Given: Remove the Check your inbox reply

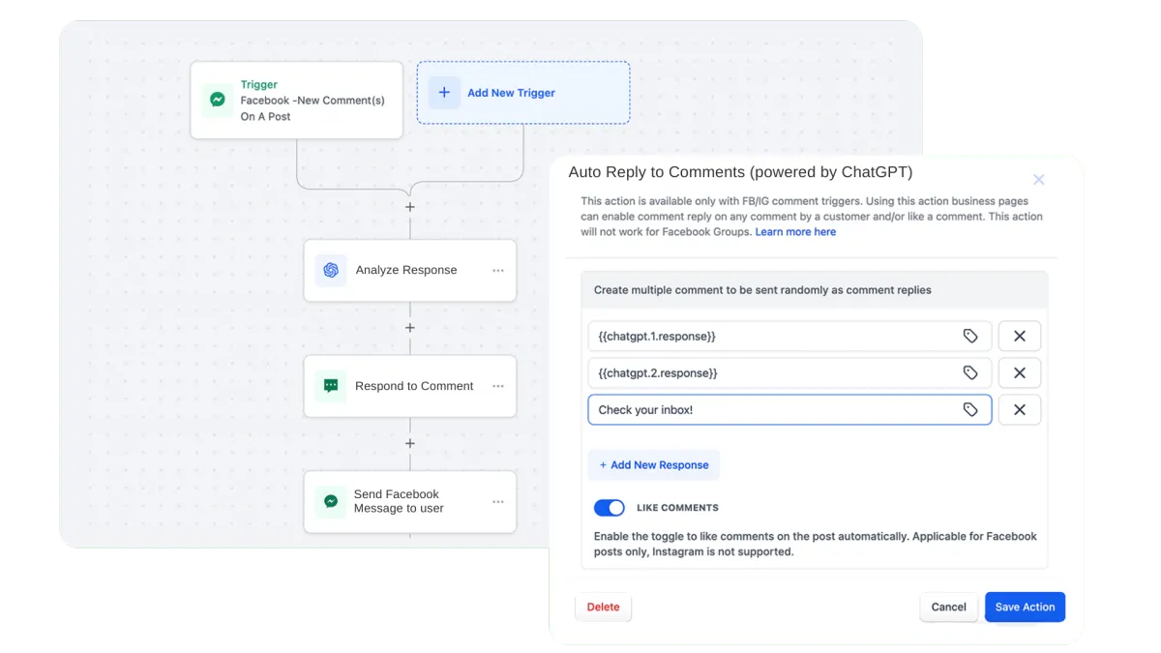Looking at the screenshot, I should click(1019, 410).
